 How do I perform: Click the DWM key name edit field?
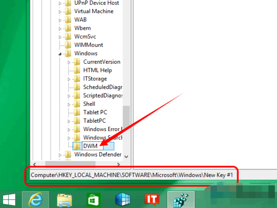93,146
